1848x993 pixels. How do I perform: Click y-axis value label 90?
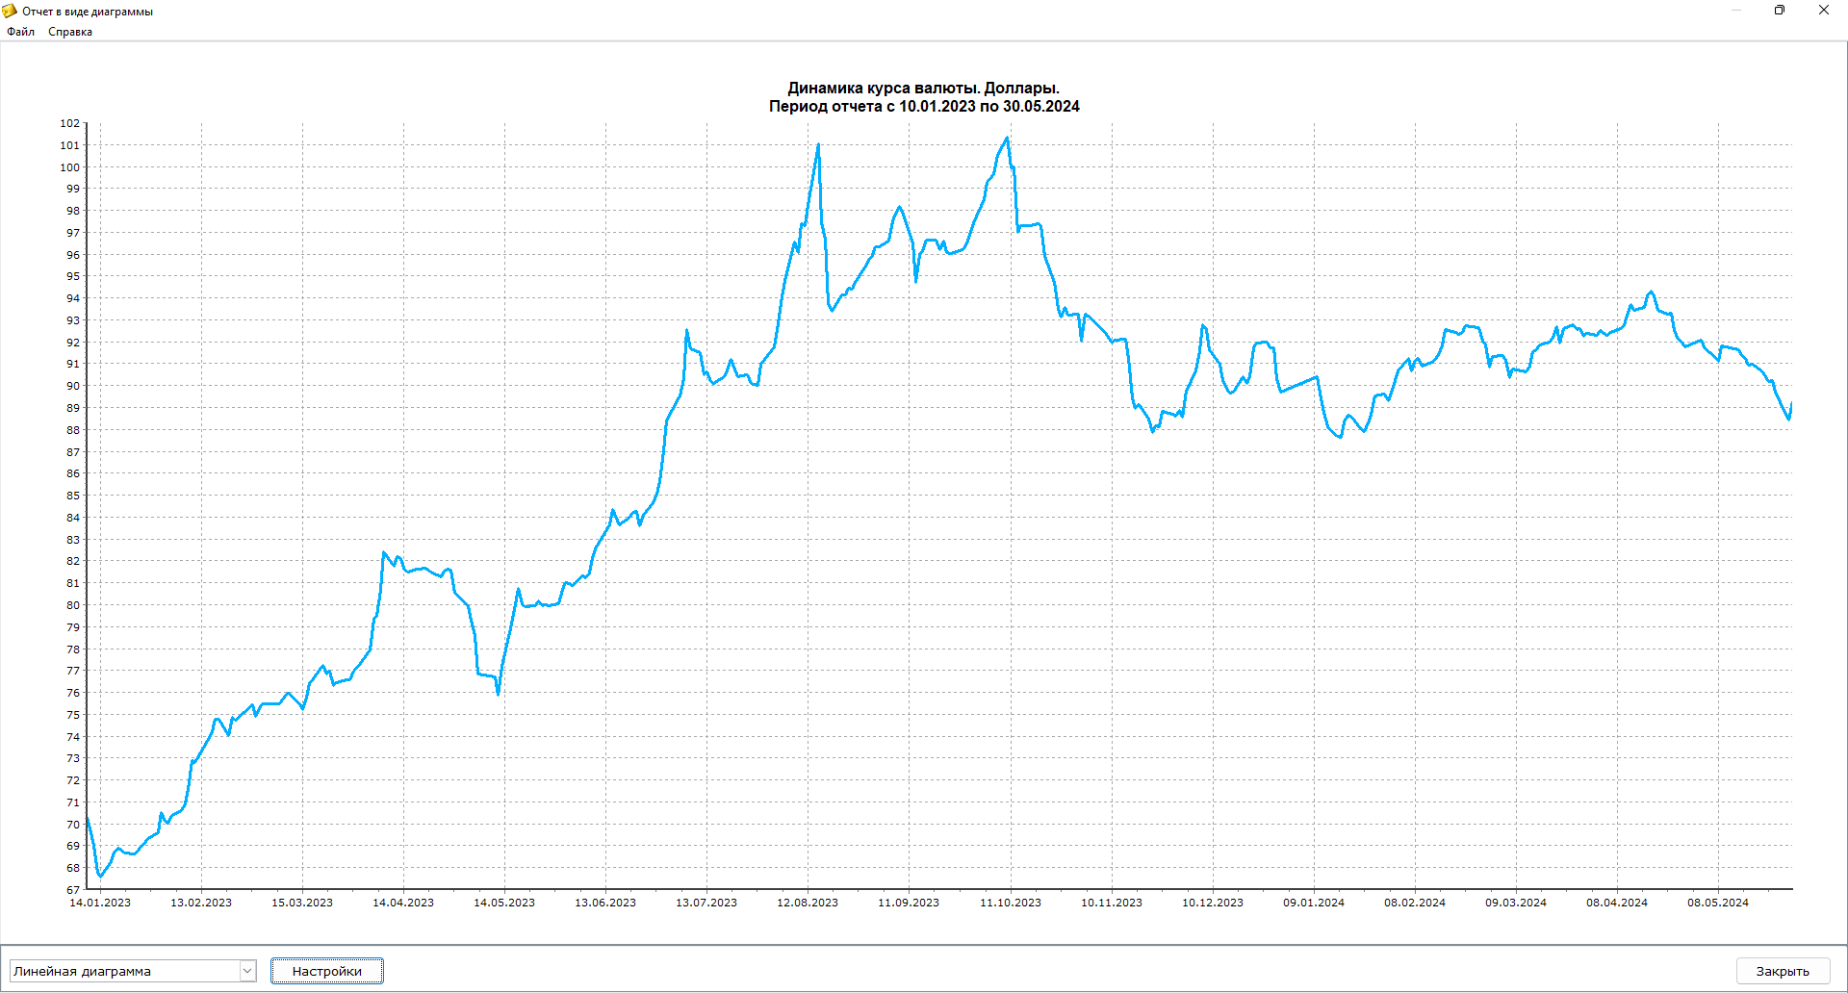coord(73,386)
